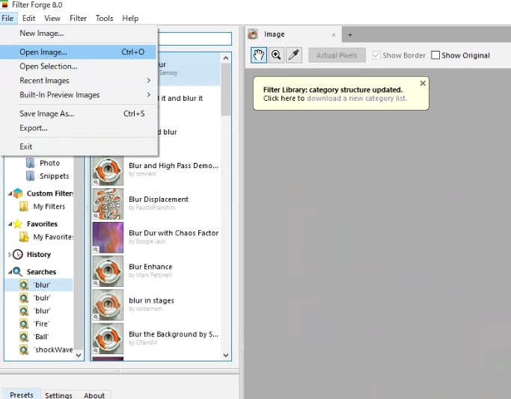
Task: Select the Blur and High Pass Demo filter
Action: coord(156,170)
